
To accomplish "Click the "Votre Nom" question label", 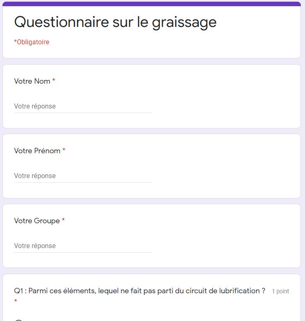I will click(x=32, y=81).
